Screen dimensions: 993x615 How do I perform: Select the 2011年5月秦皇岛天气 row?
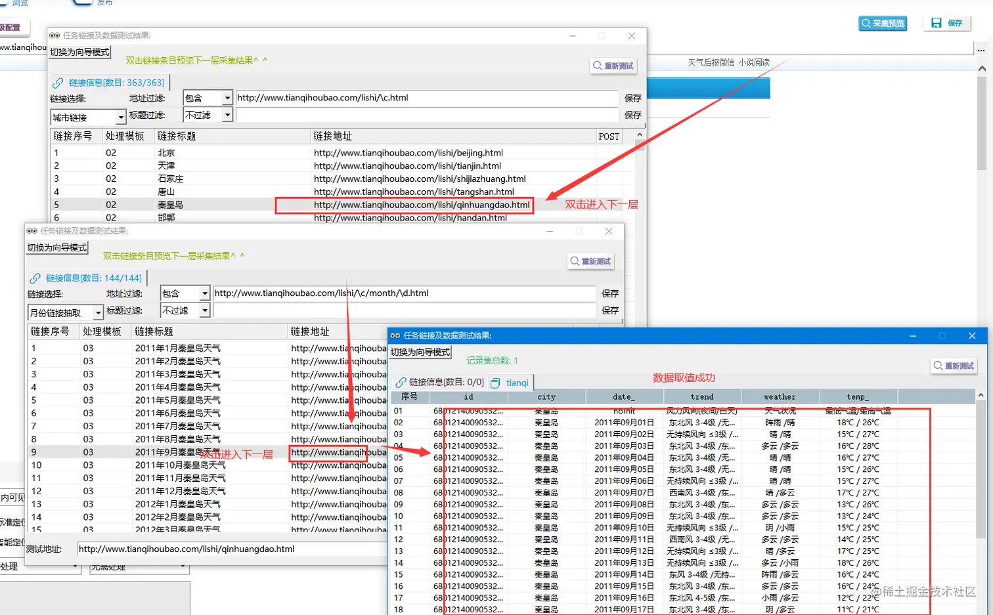pyautogui.click(x=208, y=400)
